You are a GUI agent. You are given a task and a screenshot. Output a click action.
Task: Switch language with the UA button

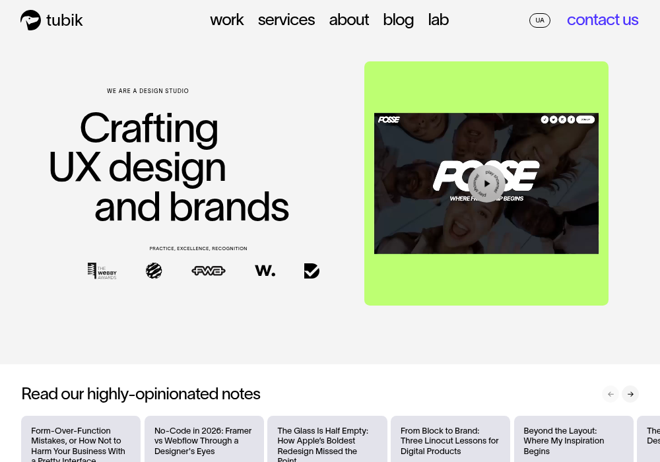pos(540,20)
